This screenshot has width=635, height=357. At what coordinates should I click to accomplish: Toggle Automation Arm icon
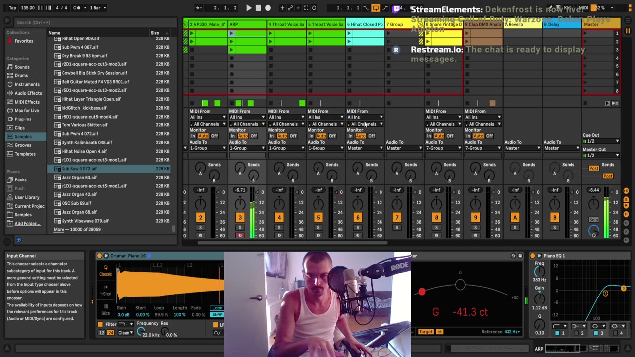(290, 8)
